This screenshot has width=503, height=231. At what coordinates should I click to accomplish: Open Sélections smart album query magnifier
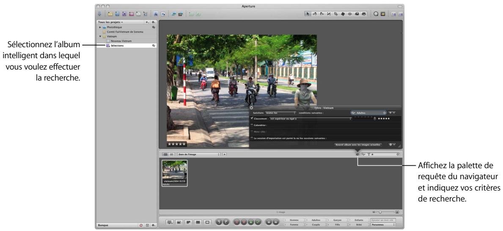154,46
